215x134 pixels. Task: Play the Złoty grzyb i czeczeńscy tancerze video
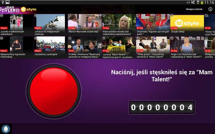click(153, 47)
